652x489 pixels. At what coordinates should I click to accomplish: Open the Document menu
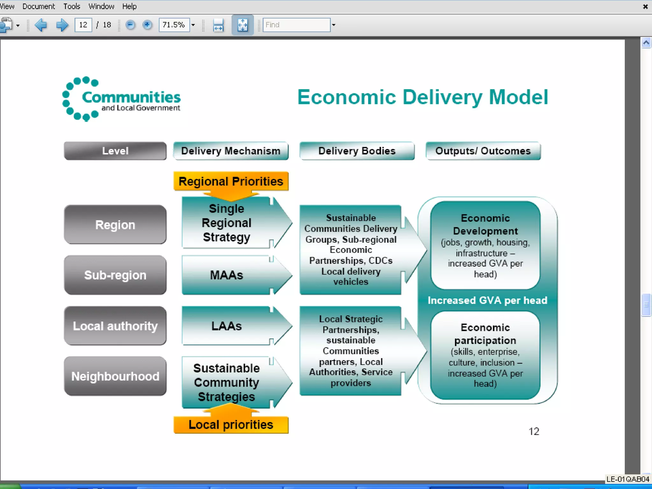(39, 6)
